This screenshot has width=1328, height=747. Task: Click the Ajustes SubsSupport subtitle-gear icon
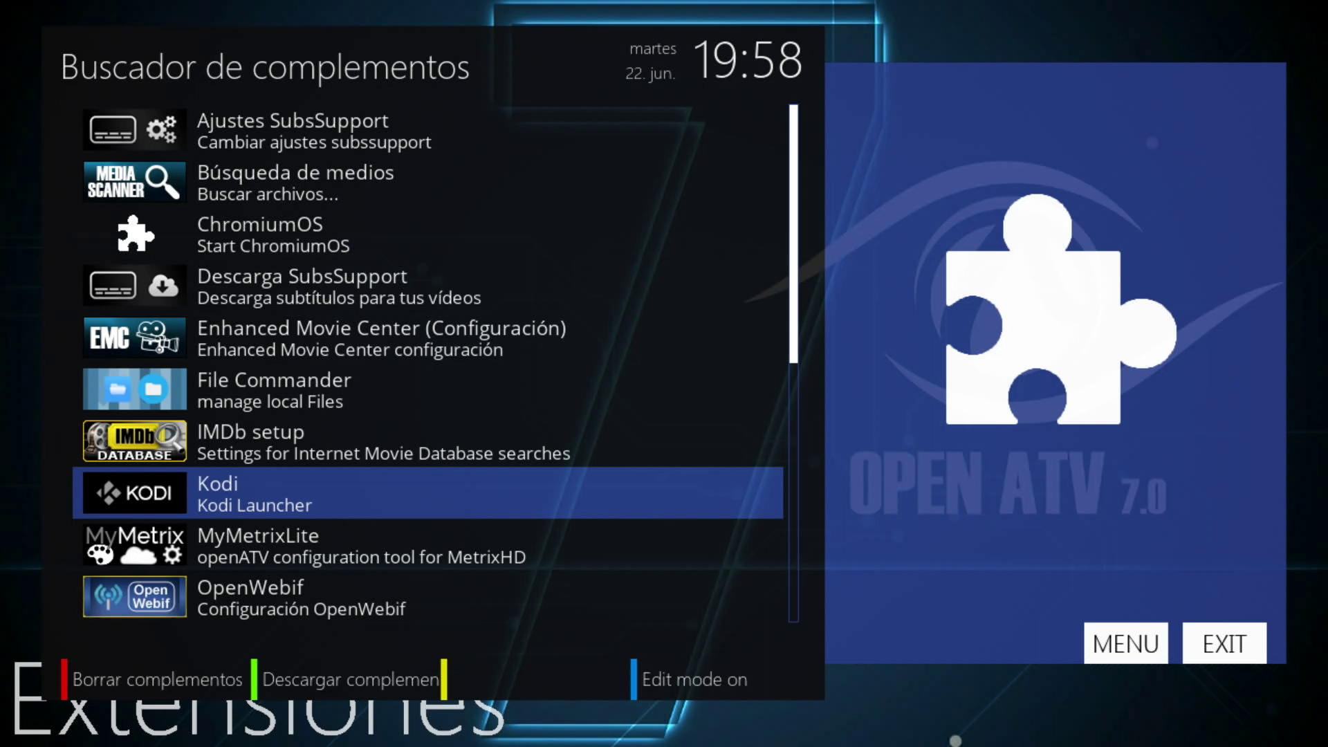tap(134, 130)
